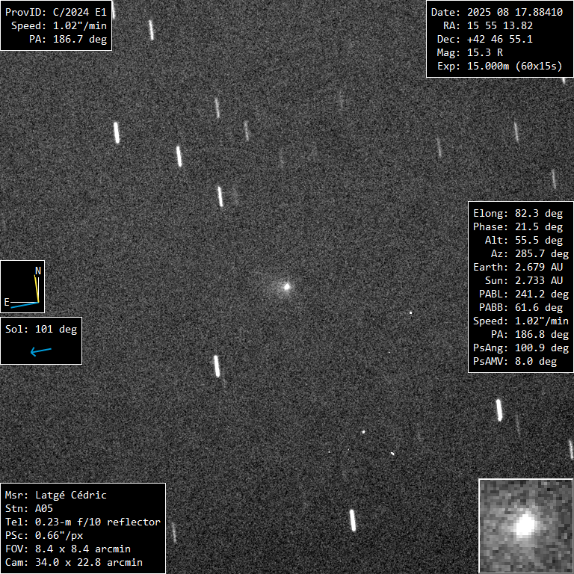The width and height of the screenshot is (574, 574).
Task: Select the 'PsAMV: 8.0 deg' line
Action: click(x=515, y=361)
